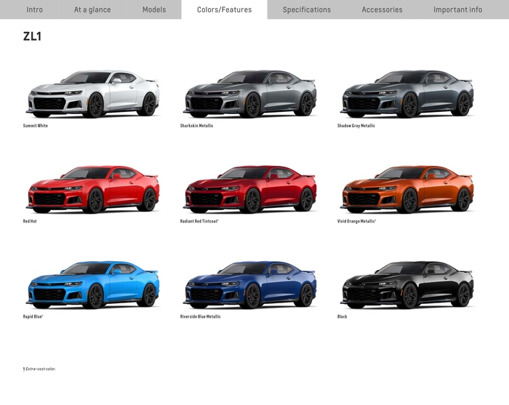509x405 pixels.
Task: Select the Shadow Gray Metallic car image
Action: [406, 94]
